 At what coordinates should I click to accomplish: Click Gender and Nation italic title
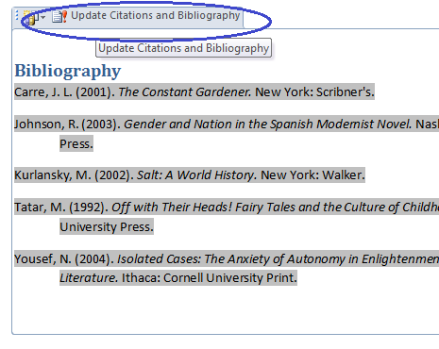(268, 125)
